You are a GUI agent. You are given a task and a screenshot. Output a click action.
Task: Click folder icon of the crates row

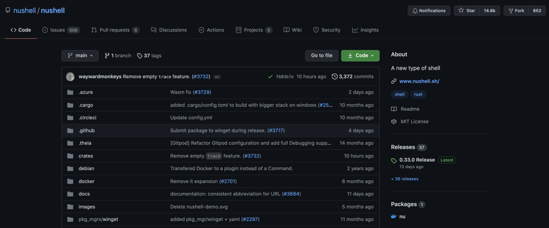70,155
